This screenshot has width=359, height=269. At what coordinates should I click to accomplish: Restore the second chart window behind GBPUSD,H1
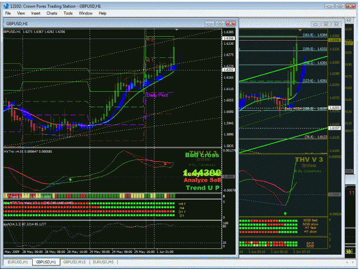pyautogui.click(x=326, y=24)
